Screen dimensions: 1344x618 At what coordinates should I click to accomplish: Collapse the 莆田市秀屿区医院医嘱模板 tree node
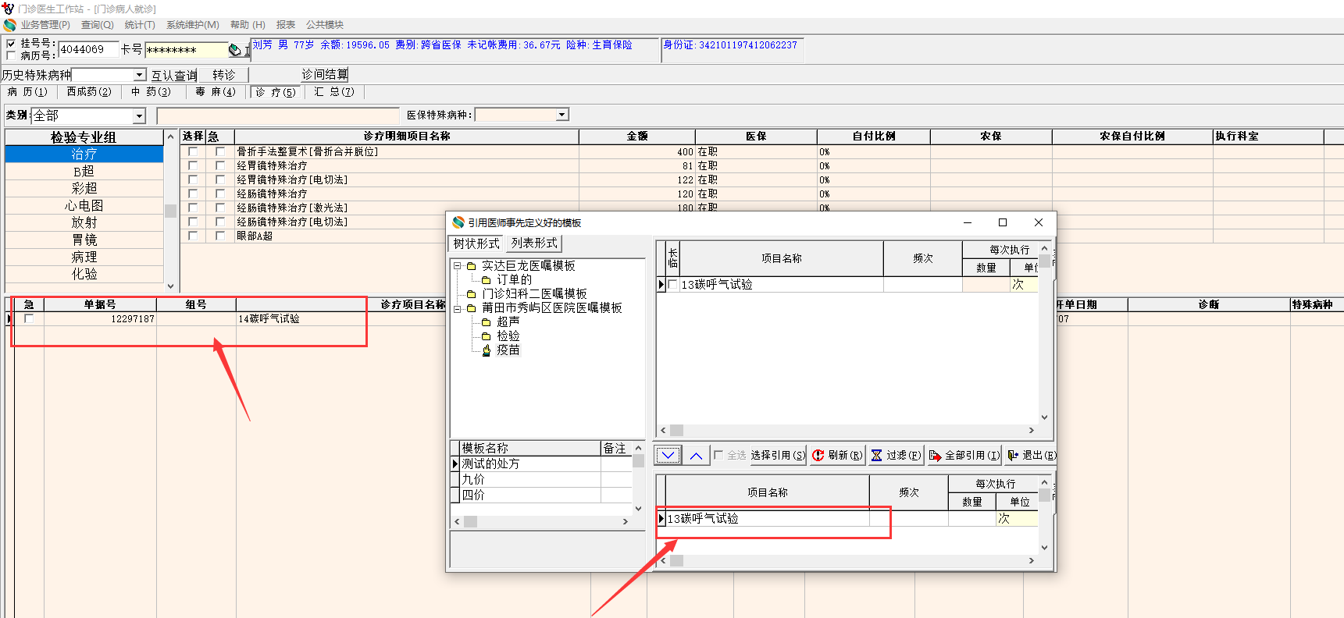458,308
